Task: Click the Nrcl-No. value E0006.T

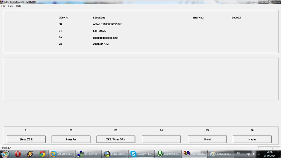Action: click(237, 18)
